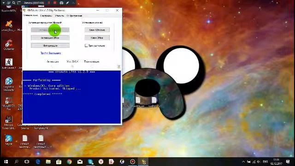
Task: Click the 'Completed' console line
Action: [42, 94]
